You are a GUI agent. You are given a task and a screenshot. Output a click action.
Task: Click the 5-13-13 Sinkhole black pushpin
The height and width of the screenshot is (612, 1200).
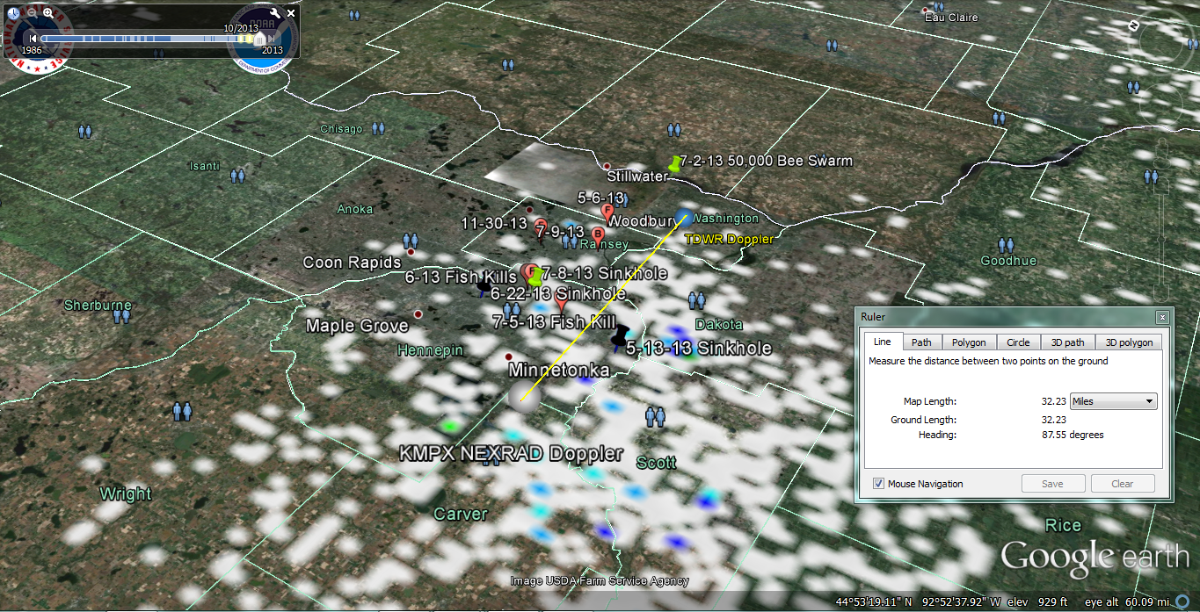[x=622, y=335]
